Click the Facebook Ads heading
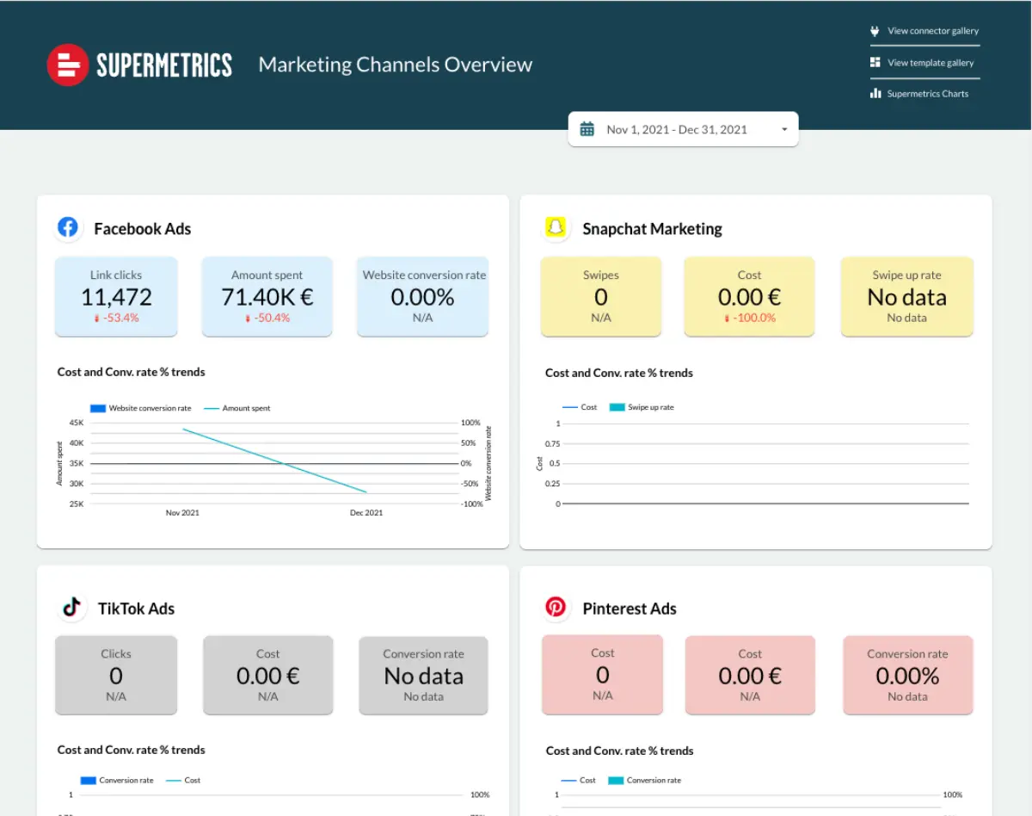The image size is (1032, 816). [143, 229]
